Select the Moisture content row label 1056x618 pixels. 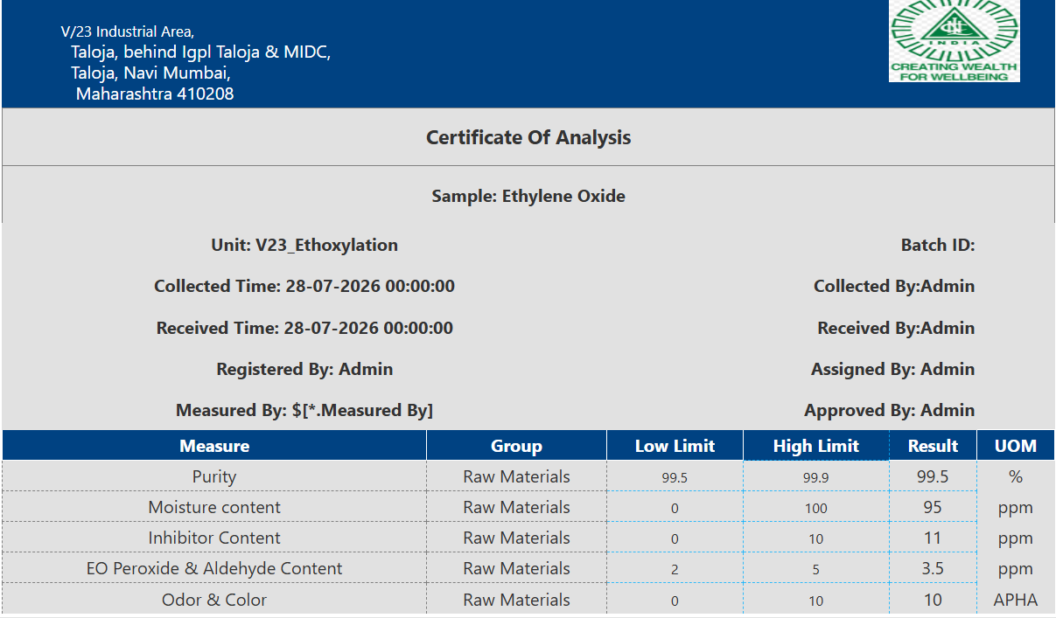214,507
